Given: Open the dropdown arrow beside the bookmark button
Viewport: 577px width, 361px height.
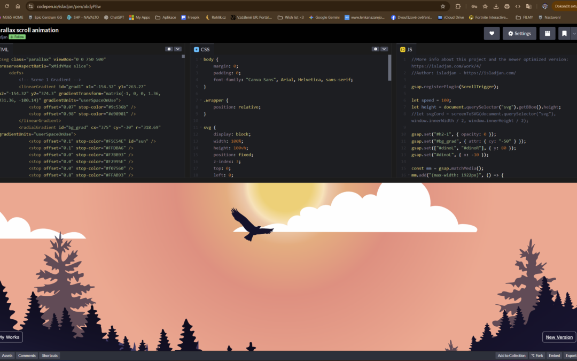Looking at the screenshot, I should [574, 34].
